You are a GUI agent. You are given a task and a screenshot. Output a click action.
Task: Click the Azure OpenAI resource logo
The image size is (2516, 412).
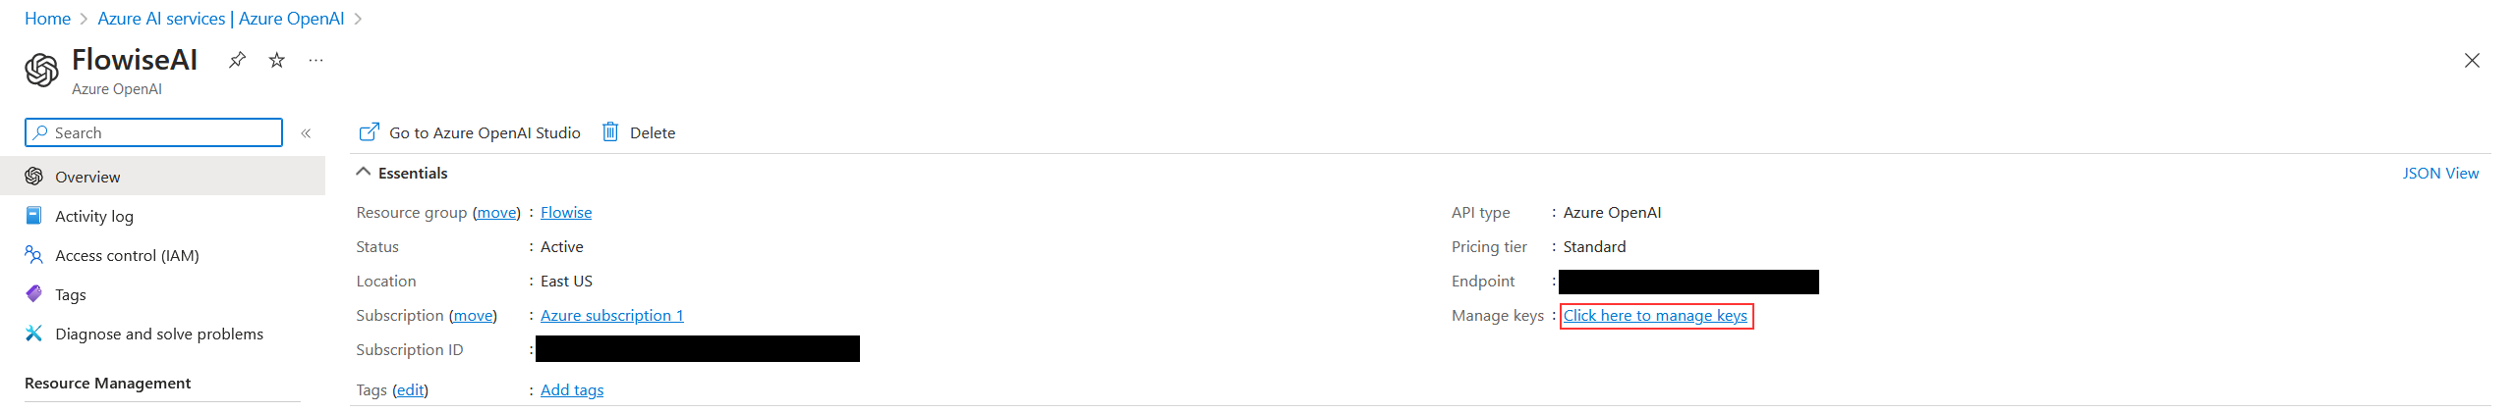click(41, 71)
